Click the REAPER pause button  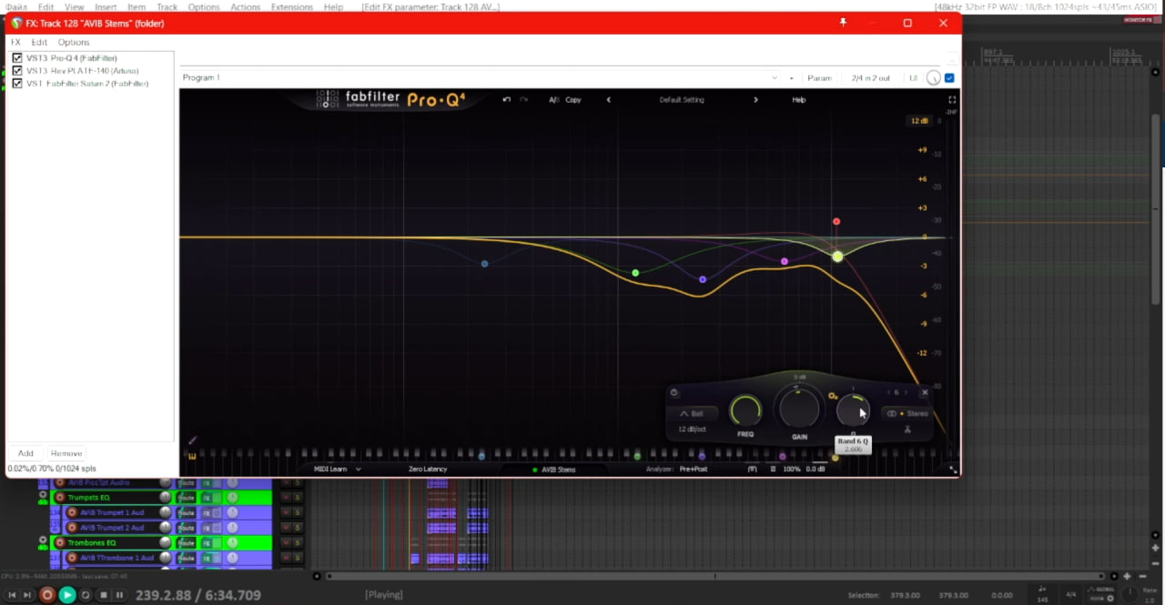[119, 595]
